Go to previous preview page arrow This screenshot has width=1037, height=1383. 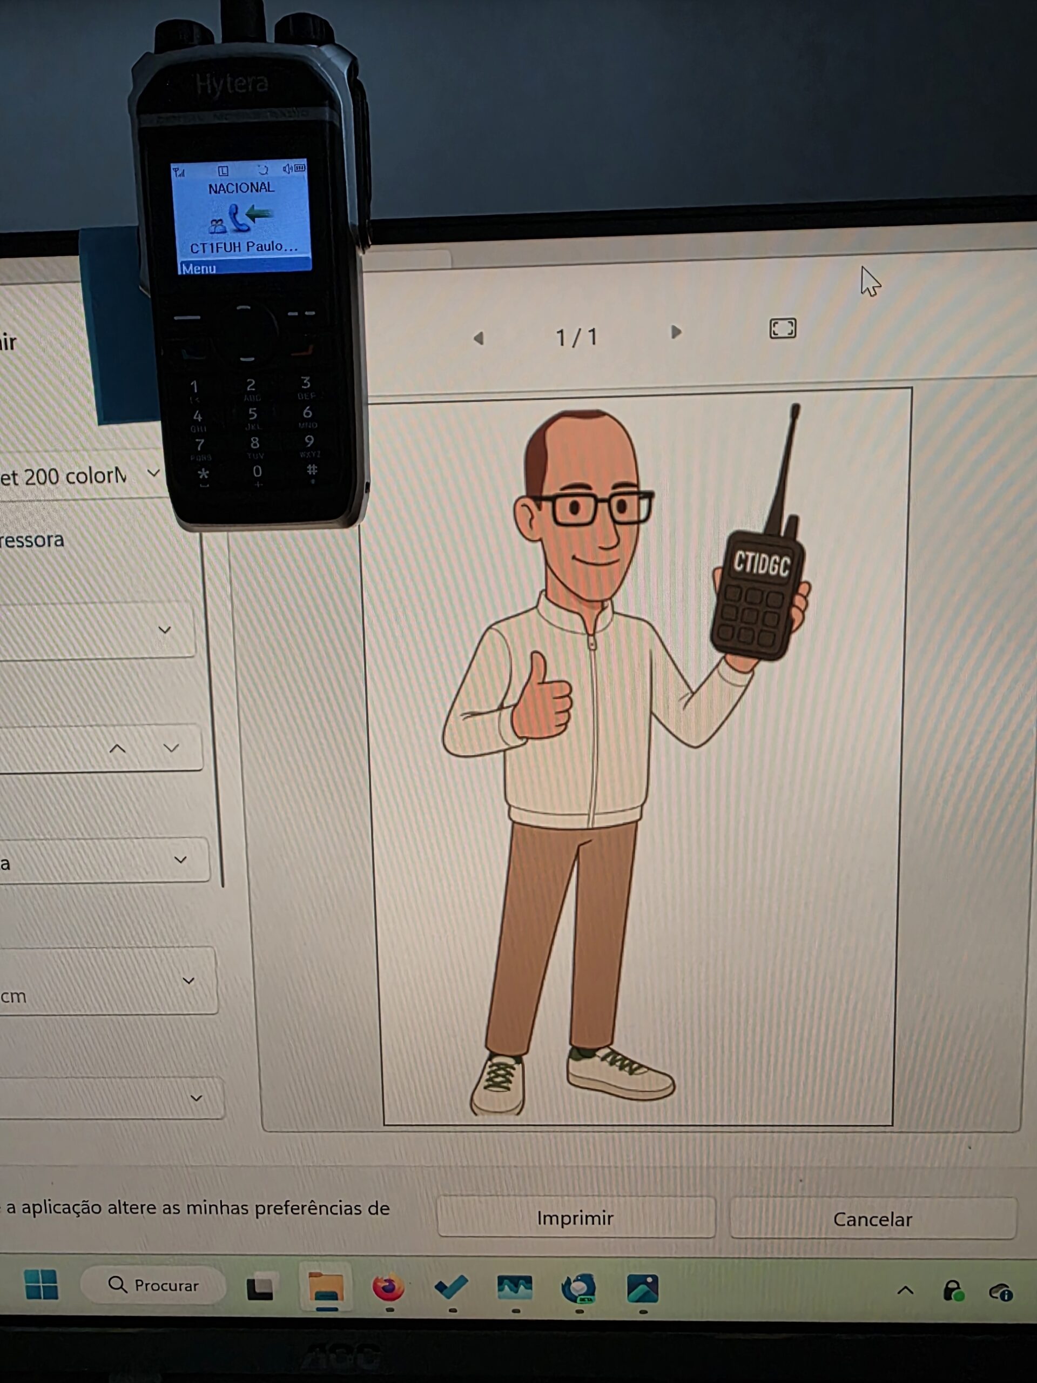(479, 338)
